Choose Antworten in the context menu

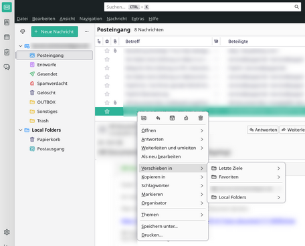click(173, 139)
